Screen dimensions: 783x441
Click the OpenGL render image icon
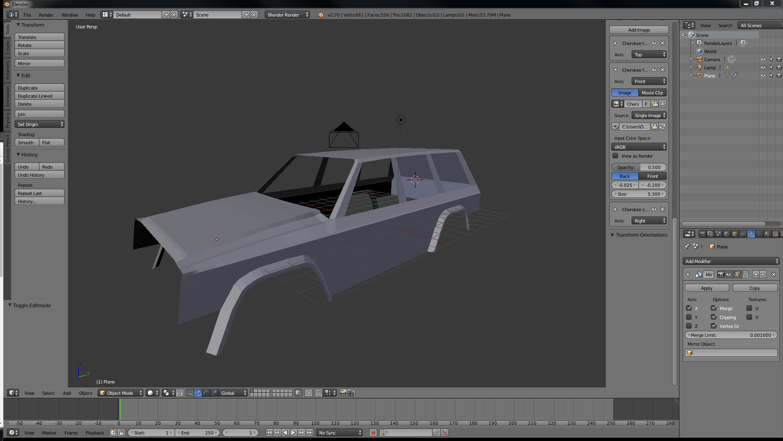343,393
